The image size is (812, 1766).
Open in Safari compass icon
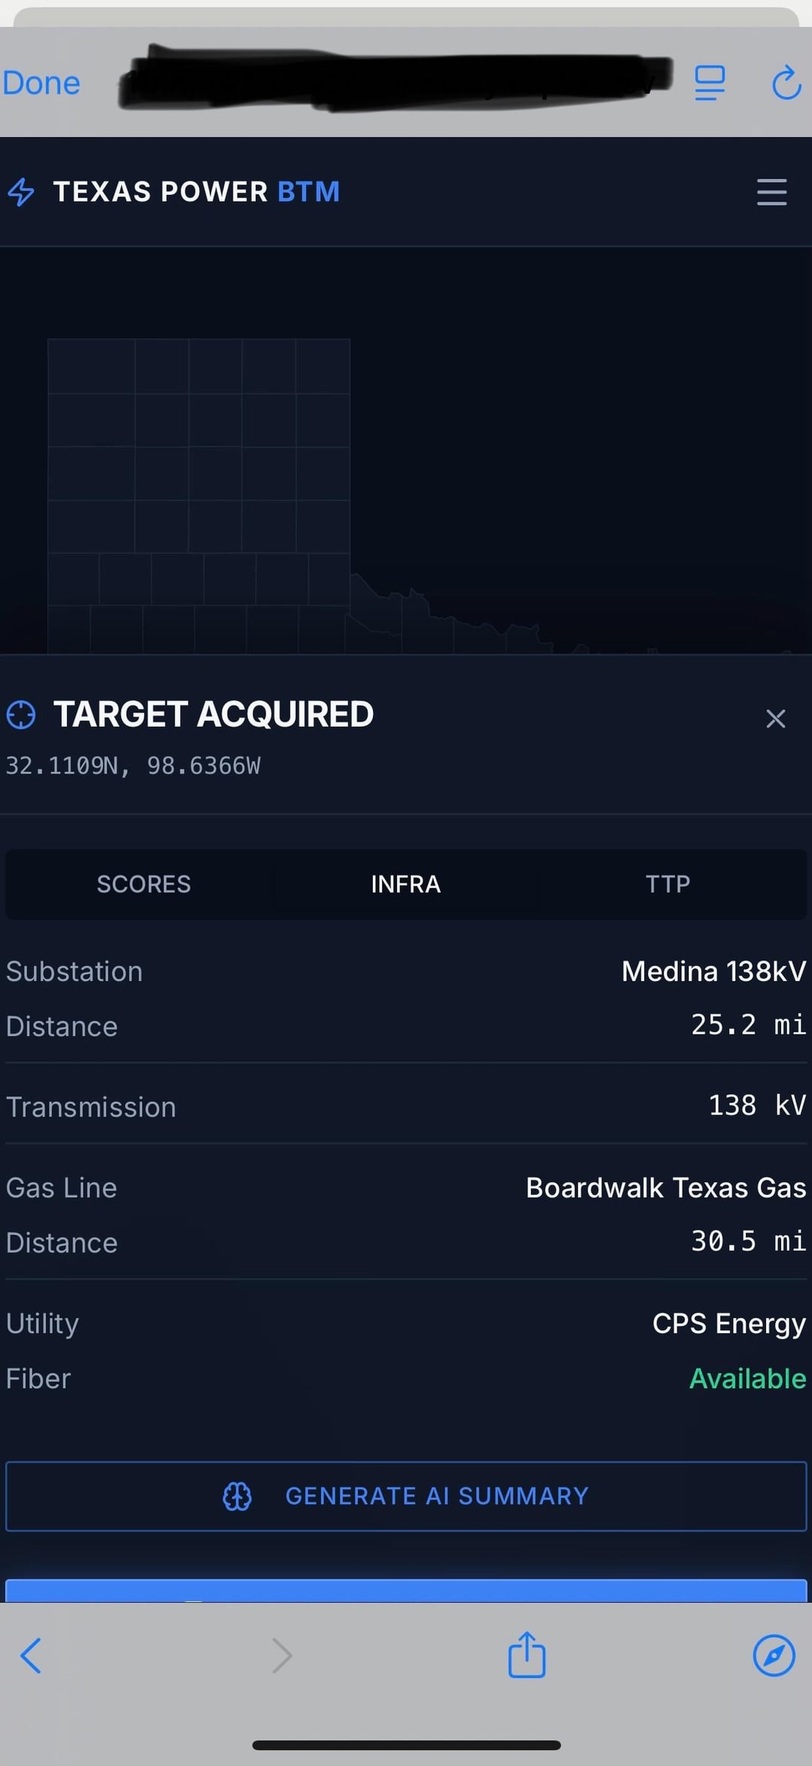(x=774, y=1655)
